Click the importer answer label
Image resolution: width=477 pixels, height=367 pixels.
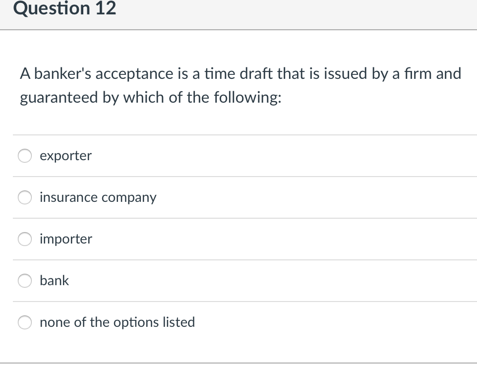click(65, 239)
